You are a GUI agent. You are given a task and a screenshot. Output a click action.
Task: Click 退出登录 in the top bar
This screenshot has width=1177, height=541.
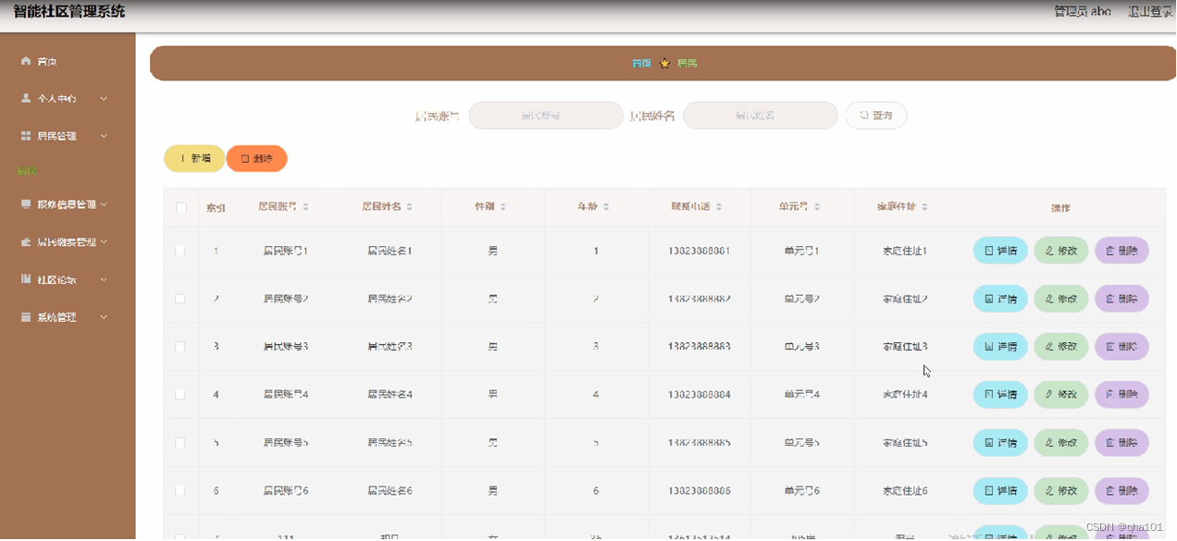tap(1150, 12)
